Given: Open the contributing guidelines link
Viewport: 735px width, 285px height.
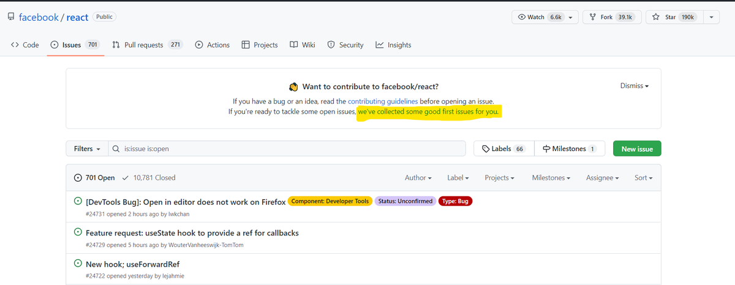Looking at the screenshot, I should pyautogui.click(x=383, y=101).
